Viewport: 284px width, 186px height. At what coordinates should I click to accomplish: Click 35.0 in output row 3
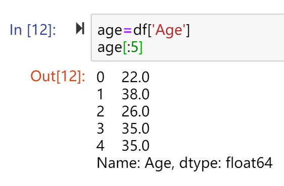(x=136, y=129)
